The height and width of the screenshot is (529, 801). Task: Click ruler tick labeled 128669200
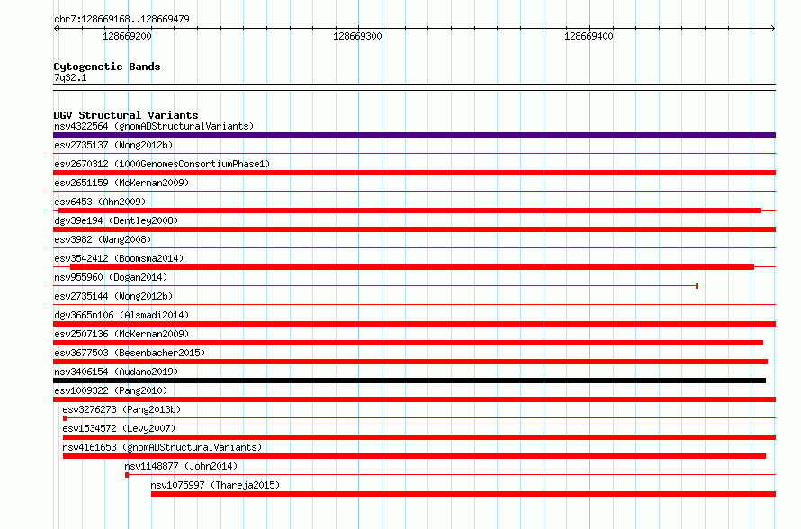click(x=127, y=36)
